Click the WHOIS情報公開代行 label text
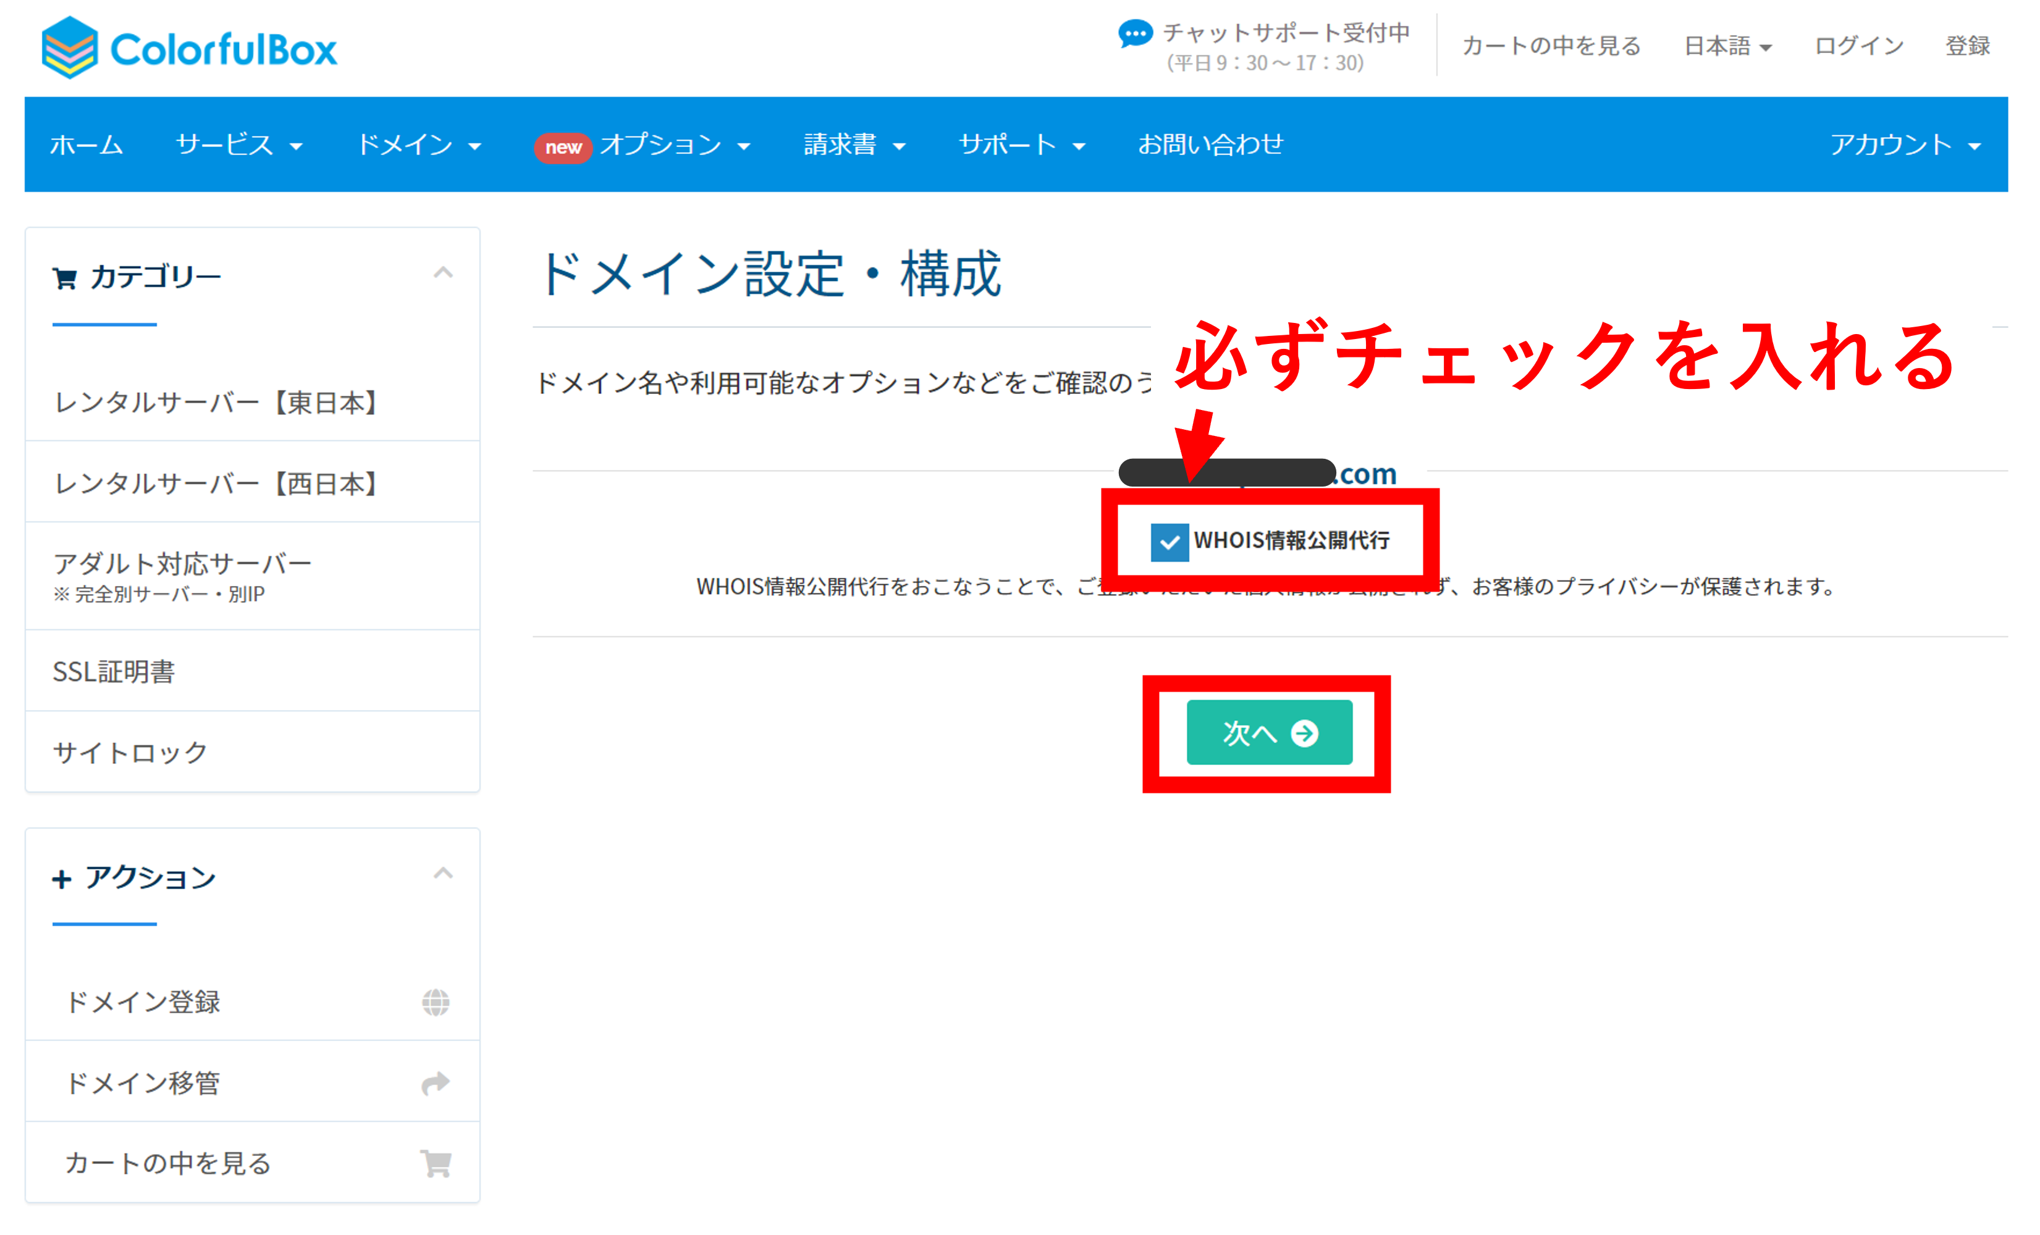This screenshot has width=2040, height=1235. (1292, 542)
